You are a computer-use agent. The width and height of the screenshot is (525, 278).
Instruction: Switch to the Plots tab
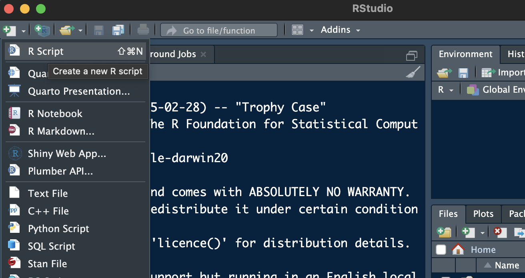coord(483,214)
